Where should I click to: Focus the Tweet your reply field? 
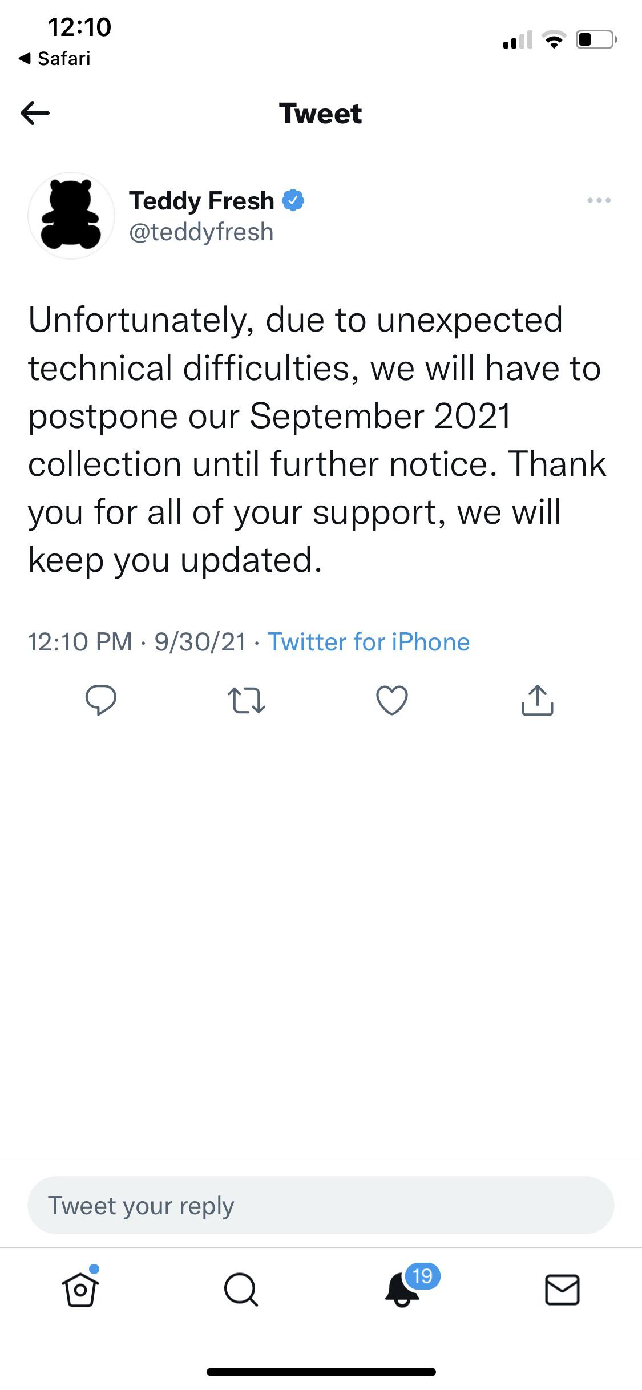321,1205
